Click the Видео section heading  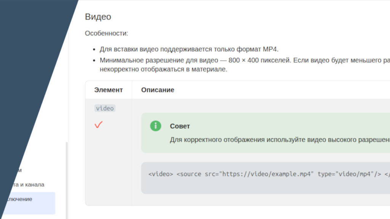point(98,17)
